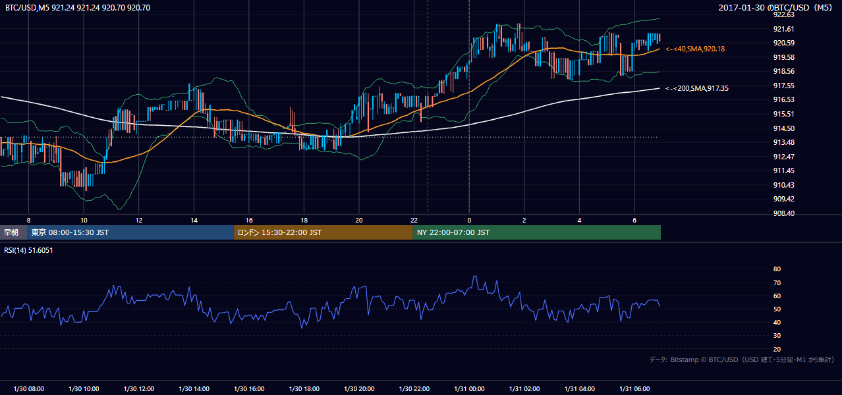
Task: Click the ロンドン 15:30-22:00 JST session bar
Action: pos(323,232)
